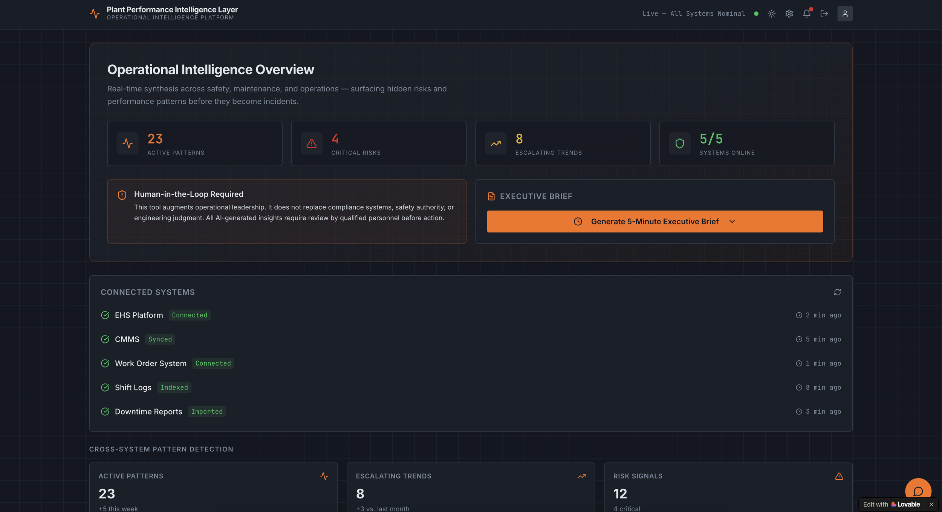Open the user profile avatar
This screenshot has width=942, height=512.
pyautogui.click(x=845, y=14)
